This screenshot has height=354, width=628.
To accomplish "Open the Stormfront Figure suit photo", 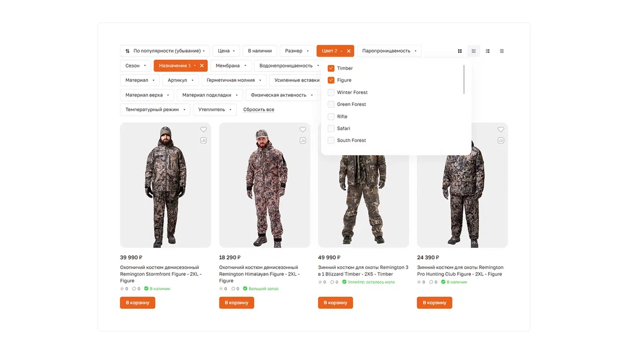I will click(166, 185).
